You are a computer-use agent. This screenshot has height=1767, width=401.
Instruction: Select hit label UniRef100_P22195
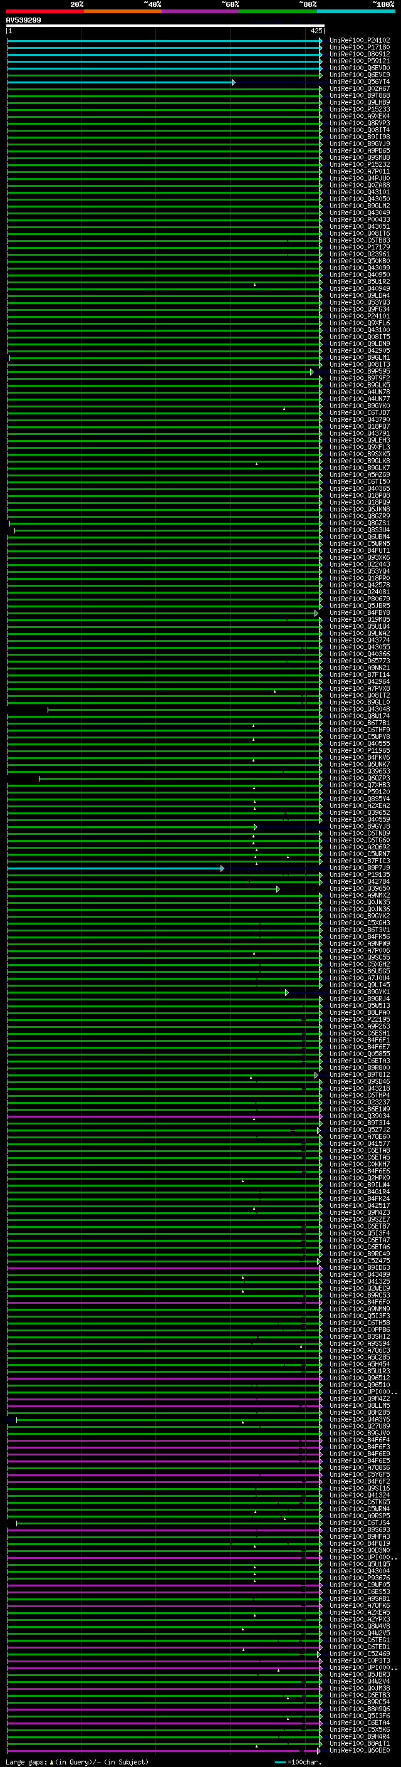pos(359,1019)
